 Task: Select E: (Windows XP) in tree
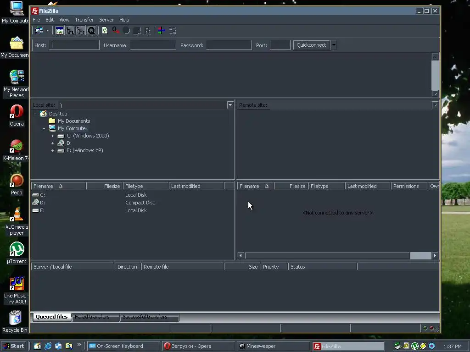click(x=85, y=150)
